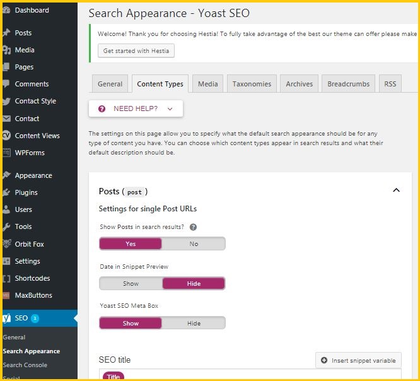Select Hide for Yoast SEO Meta Box

pyautogui.click(x=194, y=323)
